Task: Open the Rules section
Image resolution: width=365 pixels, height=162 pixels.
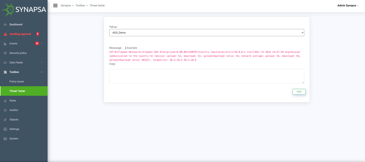Action: click(x=13, y=101)
